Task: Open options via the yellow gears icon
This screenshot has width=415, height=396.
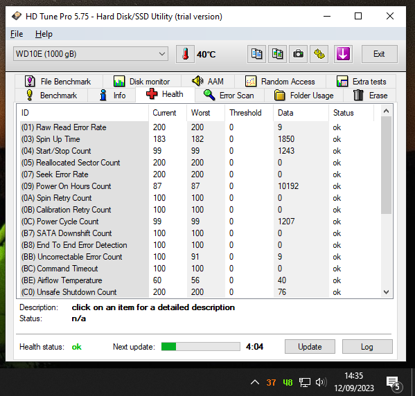Action: coord(319,54)
